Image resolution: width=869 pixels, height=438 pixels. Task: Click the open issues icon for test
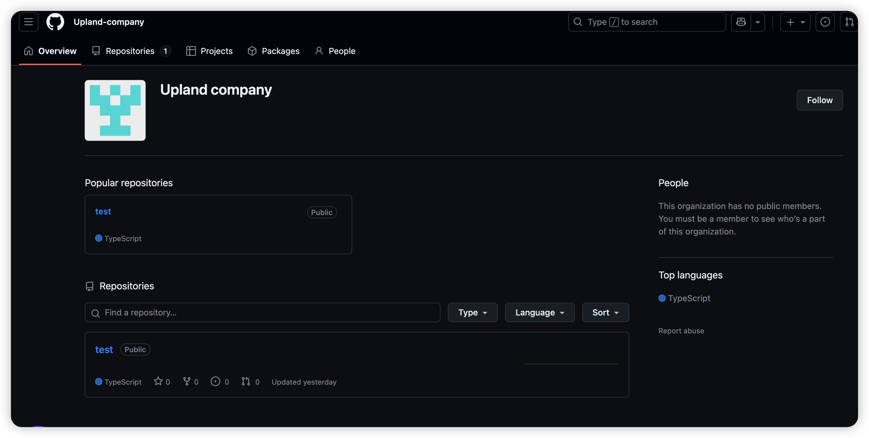tap(215, 382)
